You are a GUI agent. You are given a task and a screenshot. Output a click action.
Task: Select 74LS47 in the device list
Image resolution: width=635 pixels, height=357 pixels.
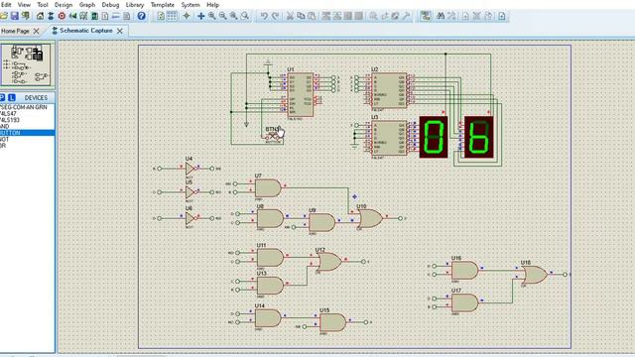27,114
